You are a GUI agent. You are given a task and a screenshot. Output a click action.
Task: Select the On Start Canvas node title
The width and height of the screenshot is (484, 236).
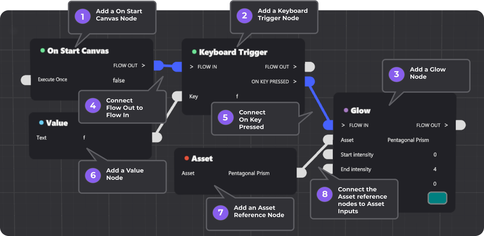[78, 51]
